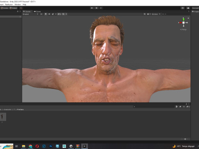The image size is (199, 149).
Task: Click the grid snapping icon next to Global
Action: (21, 8)
